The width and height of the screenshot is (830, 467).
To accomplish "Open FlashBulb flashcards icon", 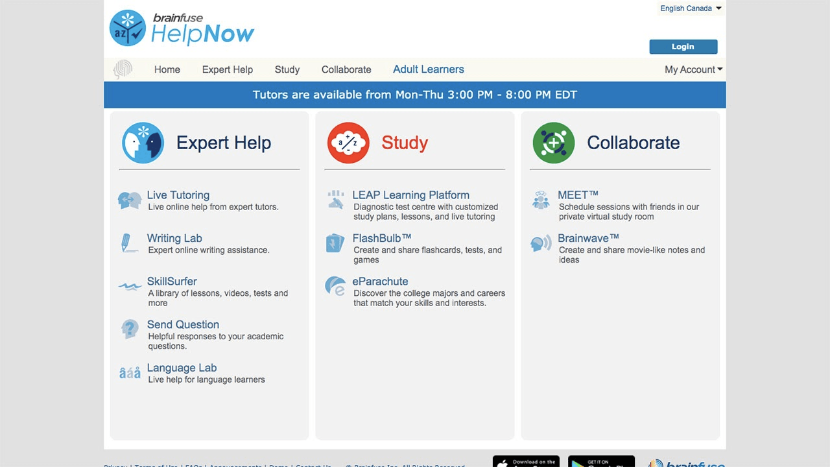I will (x=335, y=243).
